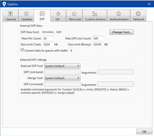Toggle Convert tabs to spaces checkbox
The image size is (154, 136).
tap(22, 50)
